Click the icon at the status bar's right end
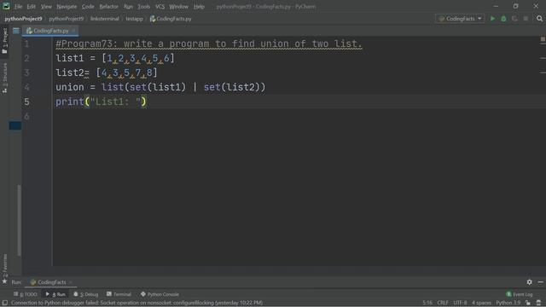The height and width of the screenshot is (307, 546). (539, 303)
